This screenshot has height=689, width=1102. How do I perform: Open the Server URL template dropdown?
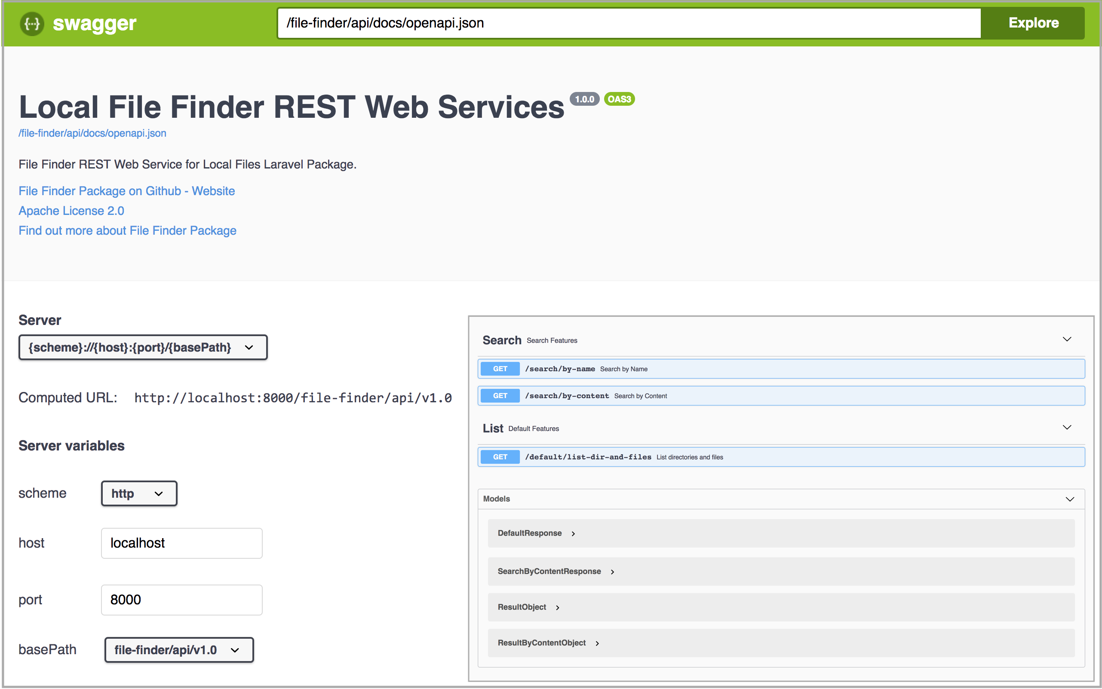(x=143, y=348)
